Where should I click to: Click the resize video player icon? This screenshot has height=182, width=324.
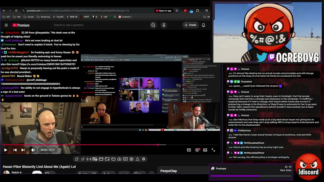(107, 159)
